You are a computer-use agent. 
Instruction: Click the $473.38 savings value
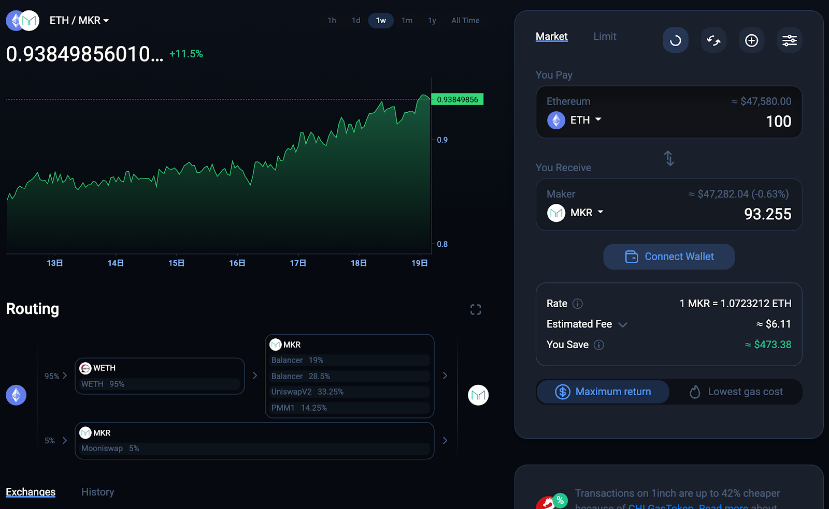pyautogui.click(x=768, y=345)
